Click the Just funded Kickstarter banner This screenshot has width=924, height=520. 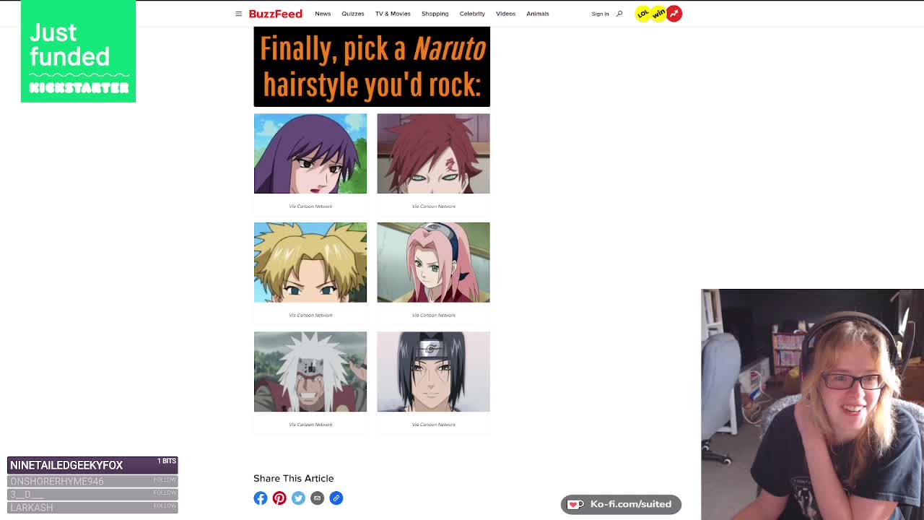[x=78, y=51]
